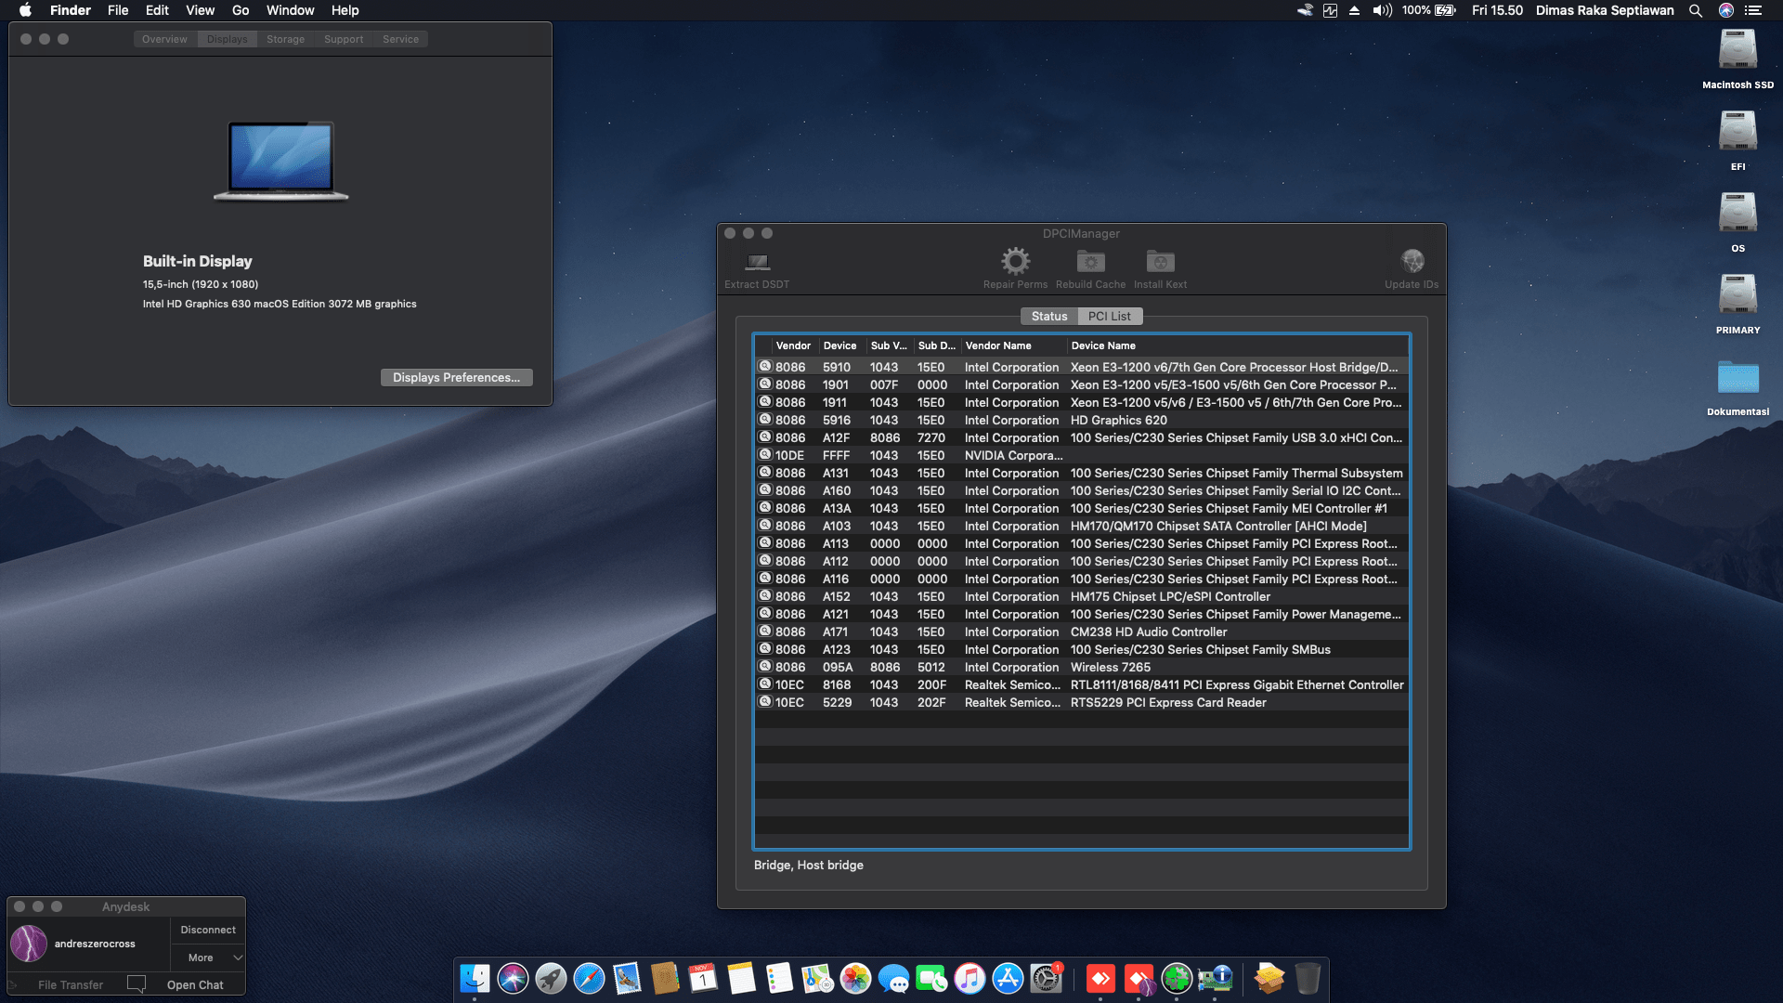The width and height of the screenshot is (1783, 1003).
Task: Activate Siri from the Dock
Action: pyautogui.click(x=514, y=978)
